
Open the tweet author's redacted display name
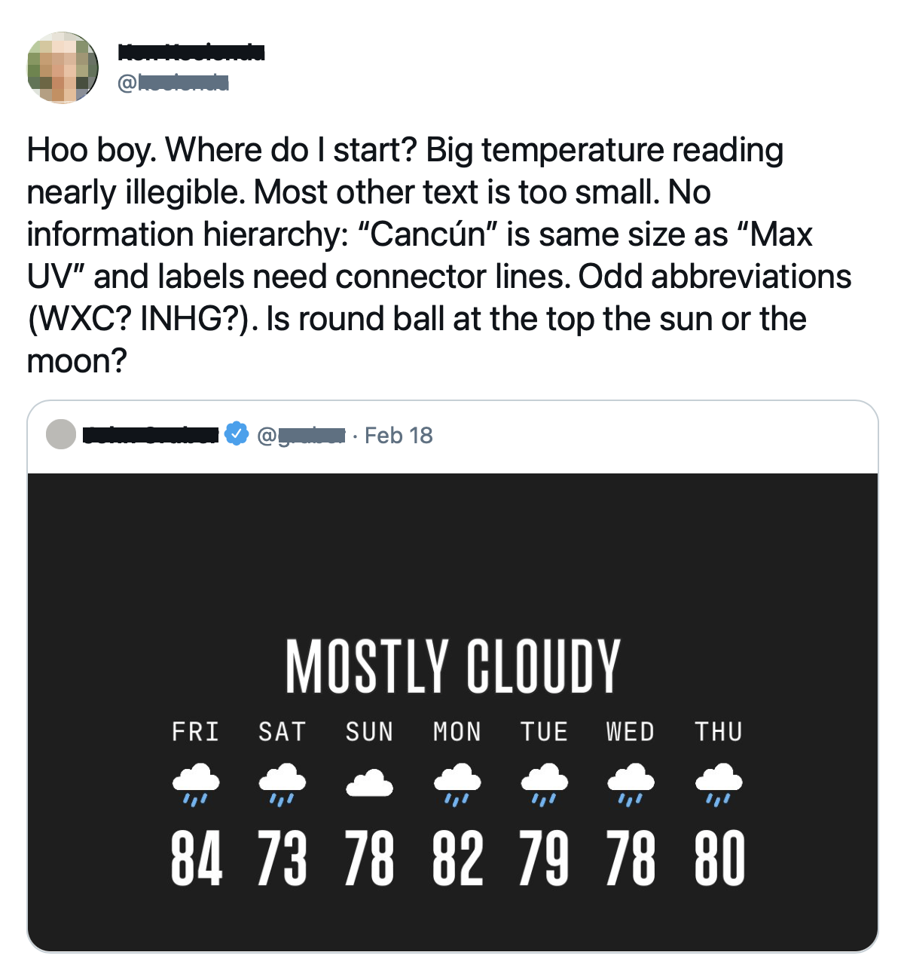tap(191, 53)
